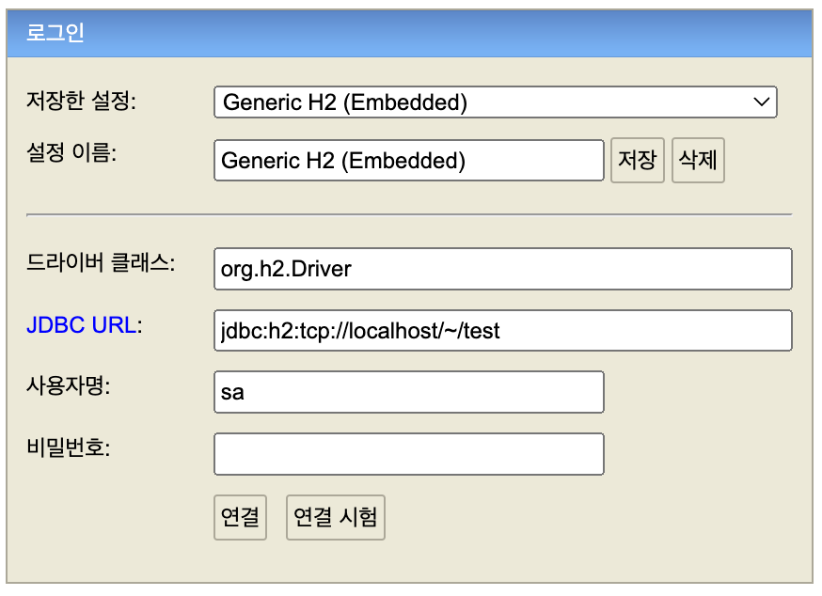Open the 저장한 설정 saved settings dropdown
The width and height of the screenshot is (822, 596).
coord(495,102)
